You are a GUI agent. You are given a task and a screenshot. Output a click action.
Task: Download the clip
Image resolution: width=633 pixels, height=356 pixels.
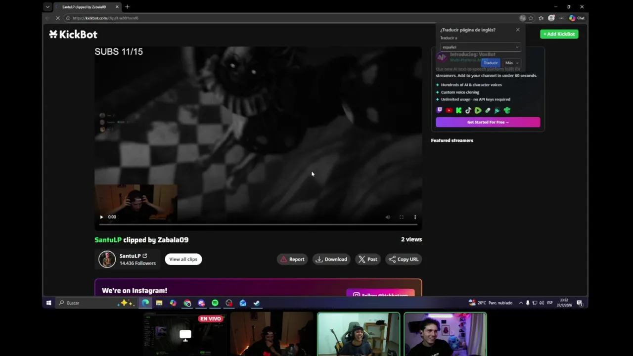click(331, 259)
